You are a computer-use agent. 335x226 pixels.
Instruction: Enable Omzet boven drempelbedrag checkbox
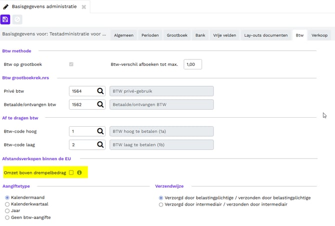(x=71, y=173)
